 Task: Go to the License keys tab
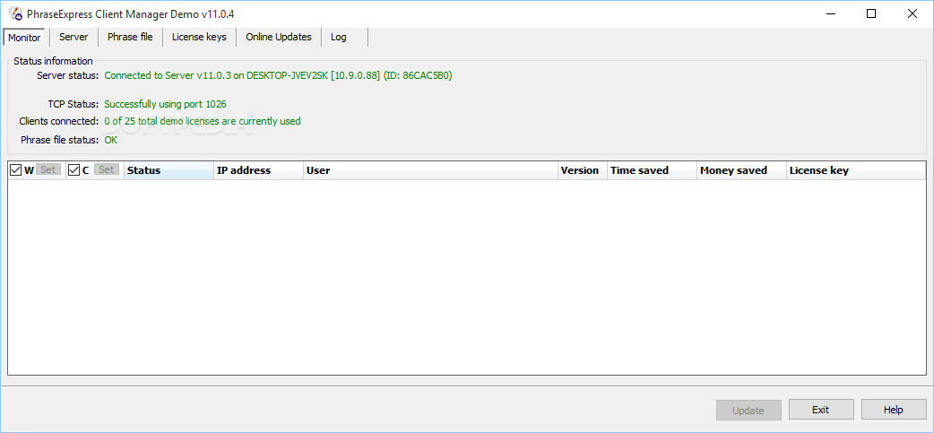pyautogui.click(x=199, y=37)
